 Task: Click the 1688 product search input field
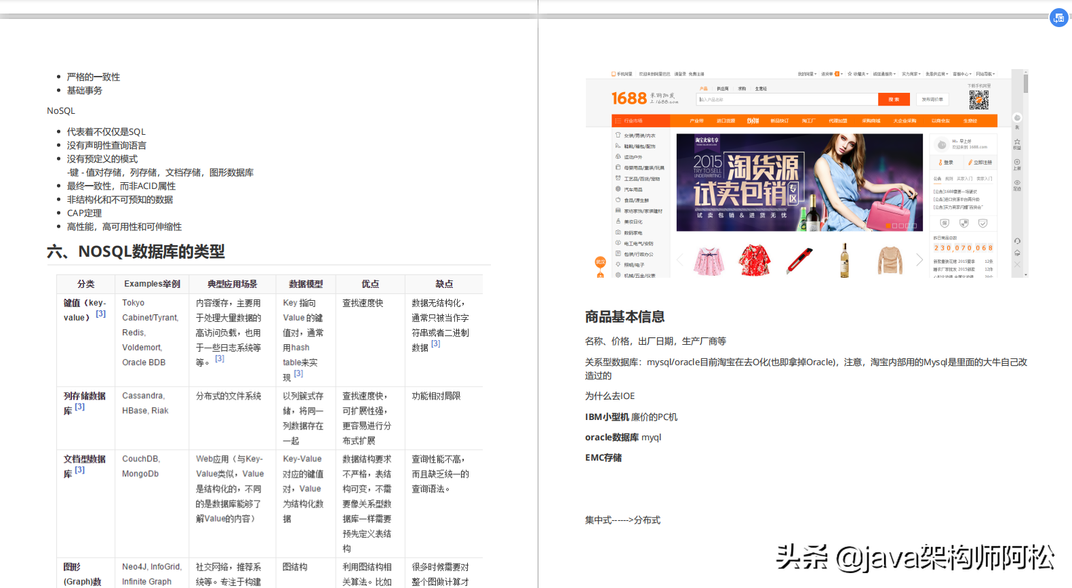[787, 100]
